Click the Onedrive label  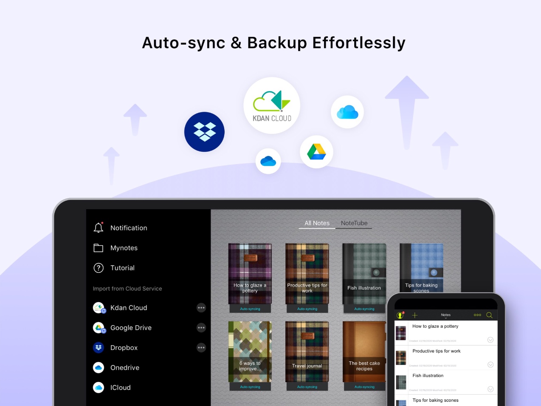pos(125,368)
